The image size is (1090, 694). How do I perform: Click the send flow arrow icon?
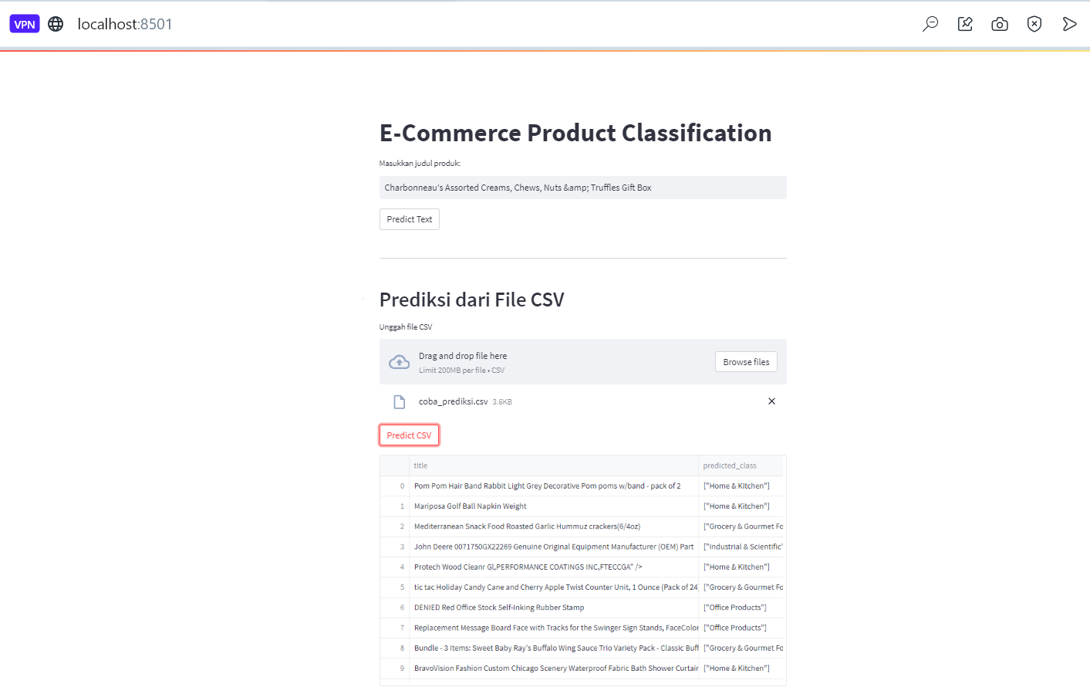tap(1069, 24)
